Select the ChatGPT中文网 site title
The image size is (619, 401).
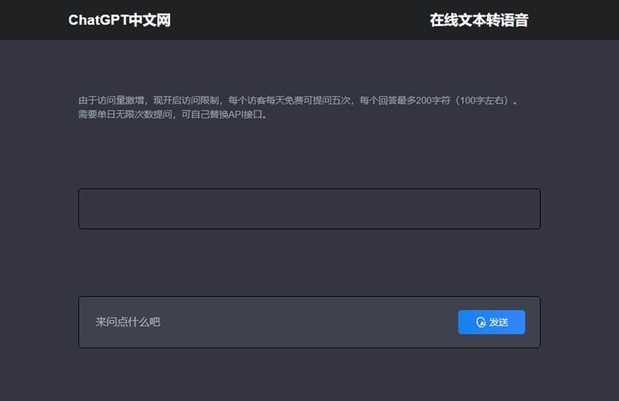[118, 21]
